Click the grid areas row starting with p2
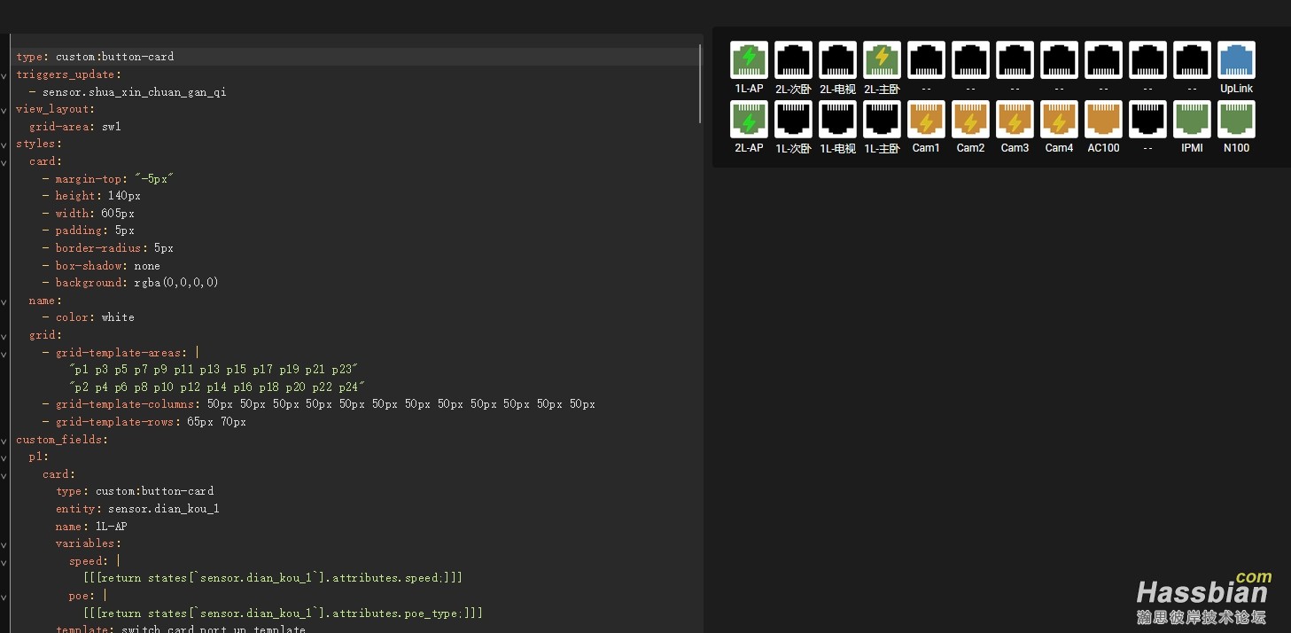This screenshot has height=633, width=1291. coord(217,387)
